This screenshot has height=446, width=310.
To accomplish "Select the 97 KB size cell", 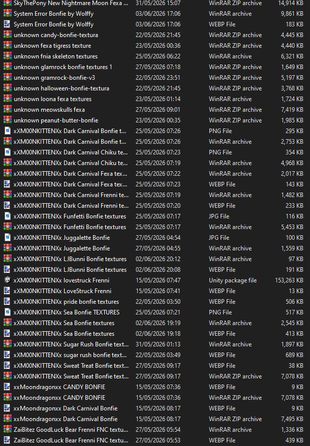I will pyautogui.click(x=296, y=259).
